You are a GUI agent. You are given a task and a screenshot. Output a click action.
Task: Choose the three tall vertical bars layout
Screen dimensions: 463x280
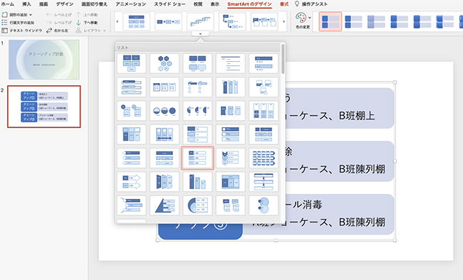pyautogui.click(x=231, y=87)
